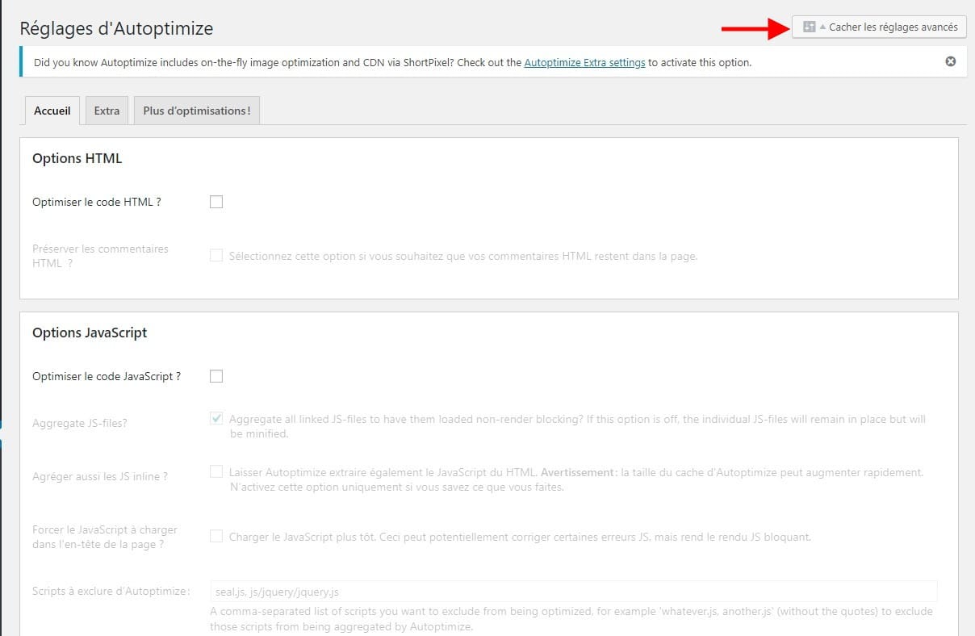This screenshot has height=636, width=975.
Task: Switch to the Accueil tab
Action: tap(52, 111)
